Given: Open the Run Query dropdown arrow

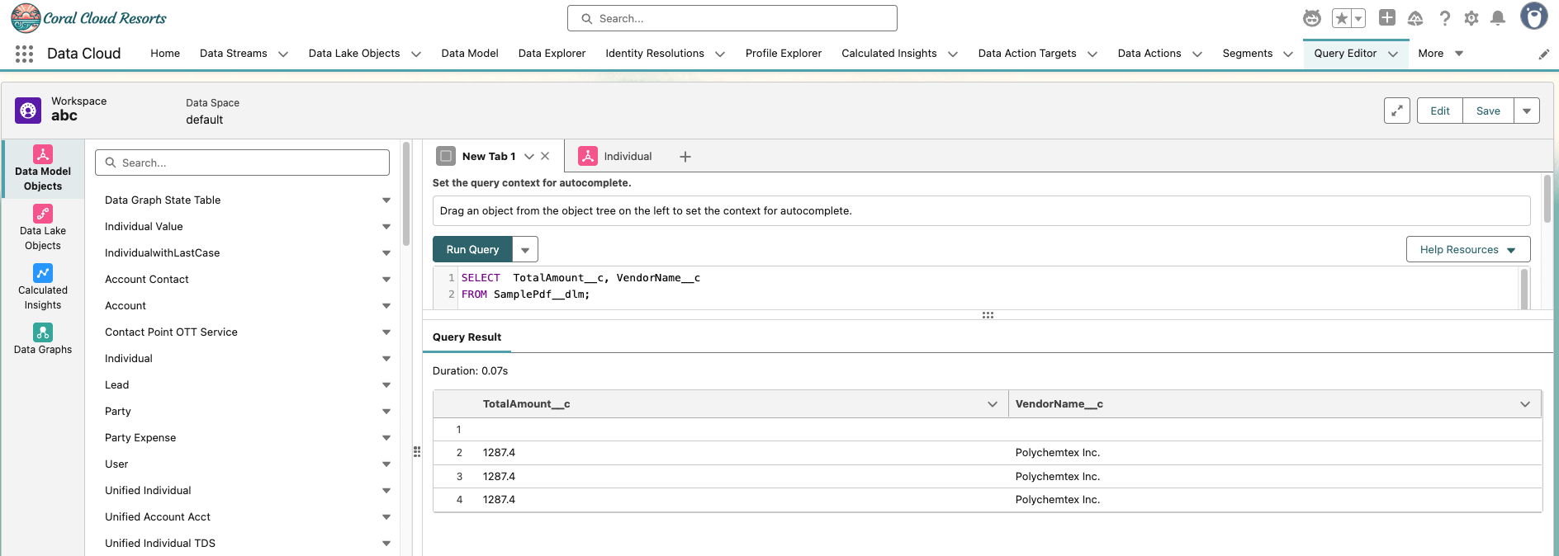Looking at the screenshot, I should (x=525, y=249).
